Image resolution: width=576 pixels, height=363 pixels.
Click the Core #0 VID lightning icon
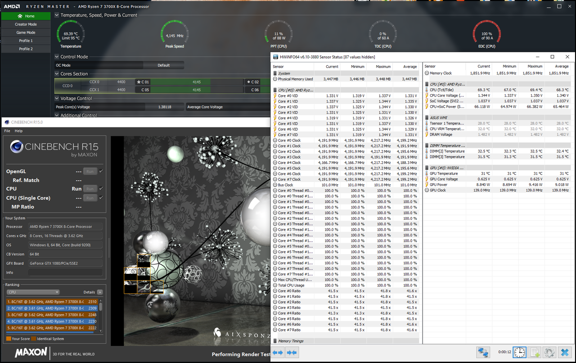click(275, 95)
